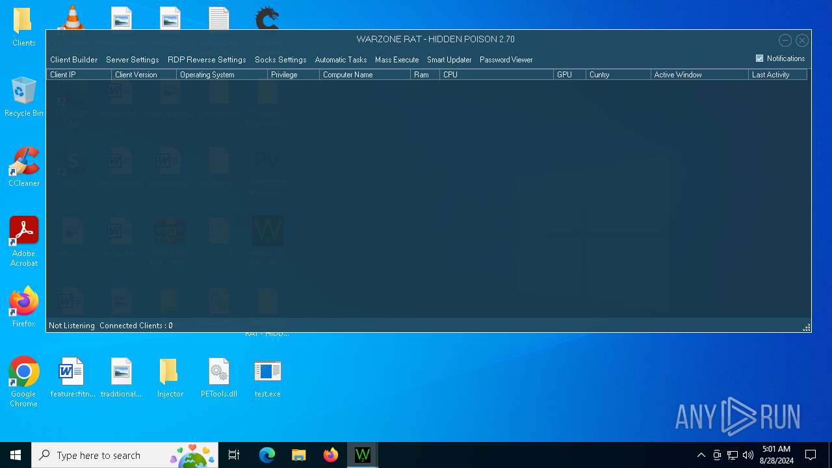This screenshot has width=832, height=468.
Task: Sort by Ram column header
Action: click(x=425, y=75)
